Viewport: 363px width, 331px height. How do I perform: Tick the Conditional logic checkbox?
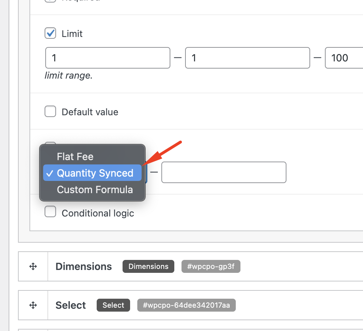pos(50,212)
